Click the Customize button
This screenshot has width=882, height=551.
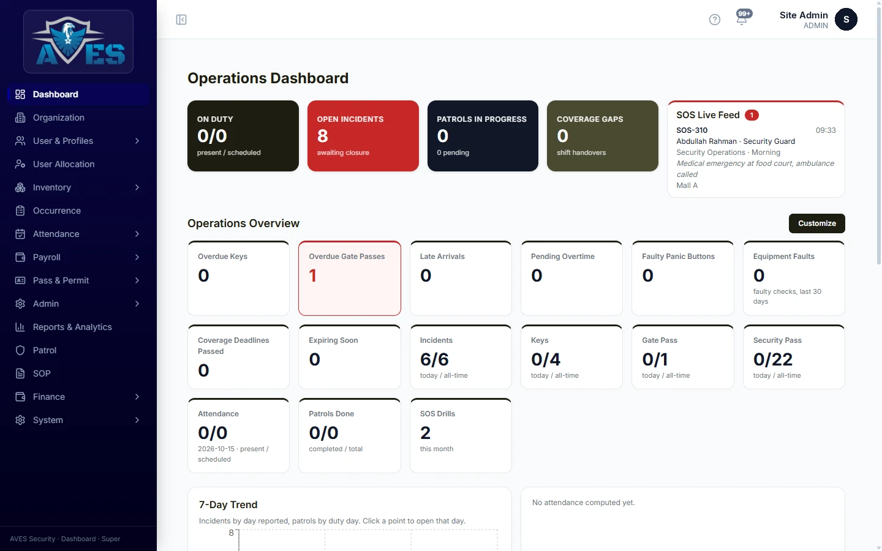(816, 223)
